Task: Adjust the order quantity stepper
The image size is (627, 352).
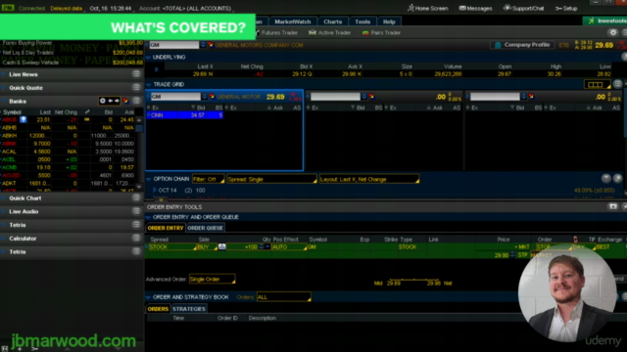Action: pyautogui.click(x=262, y=247)
